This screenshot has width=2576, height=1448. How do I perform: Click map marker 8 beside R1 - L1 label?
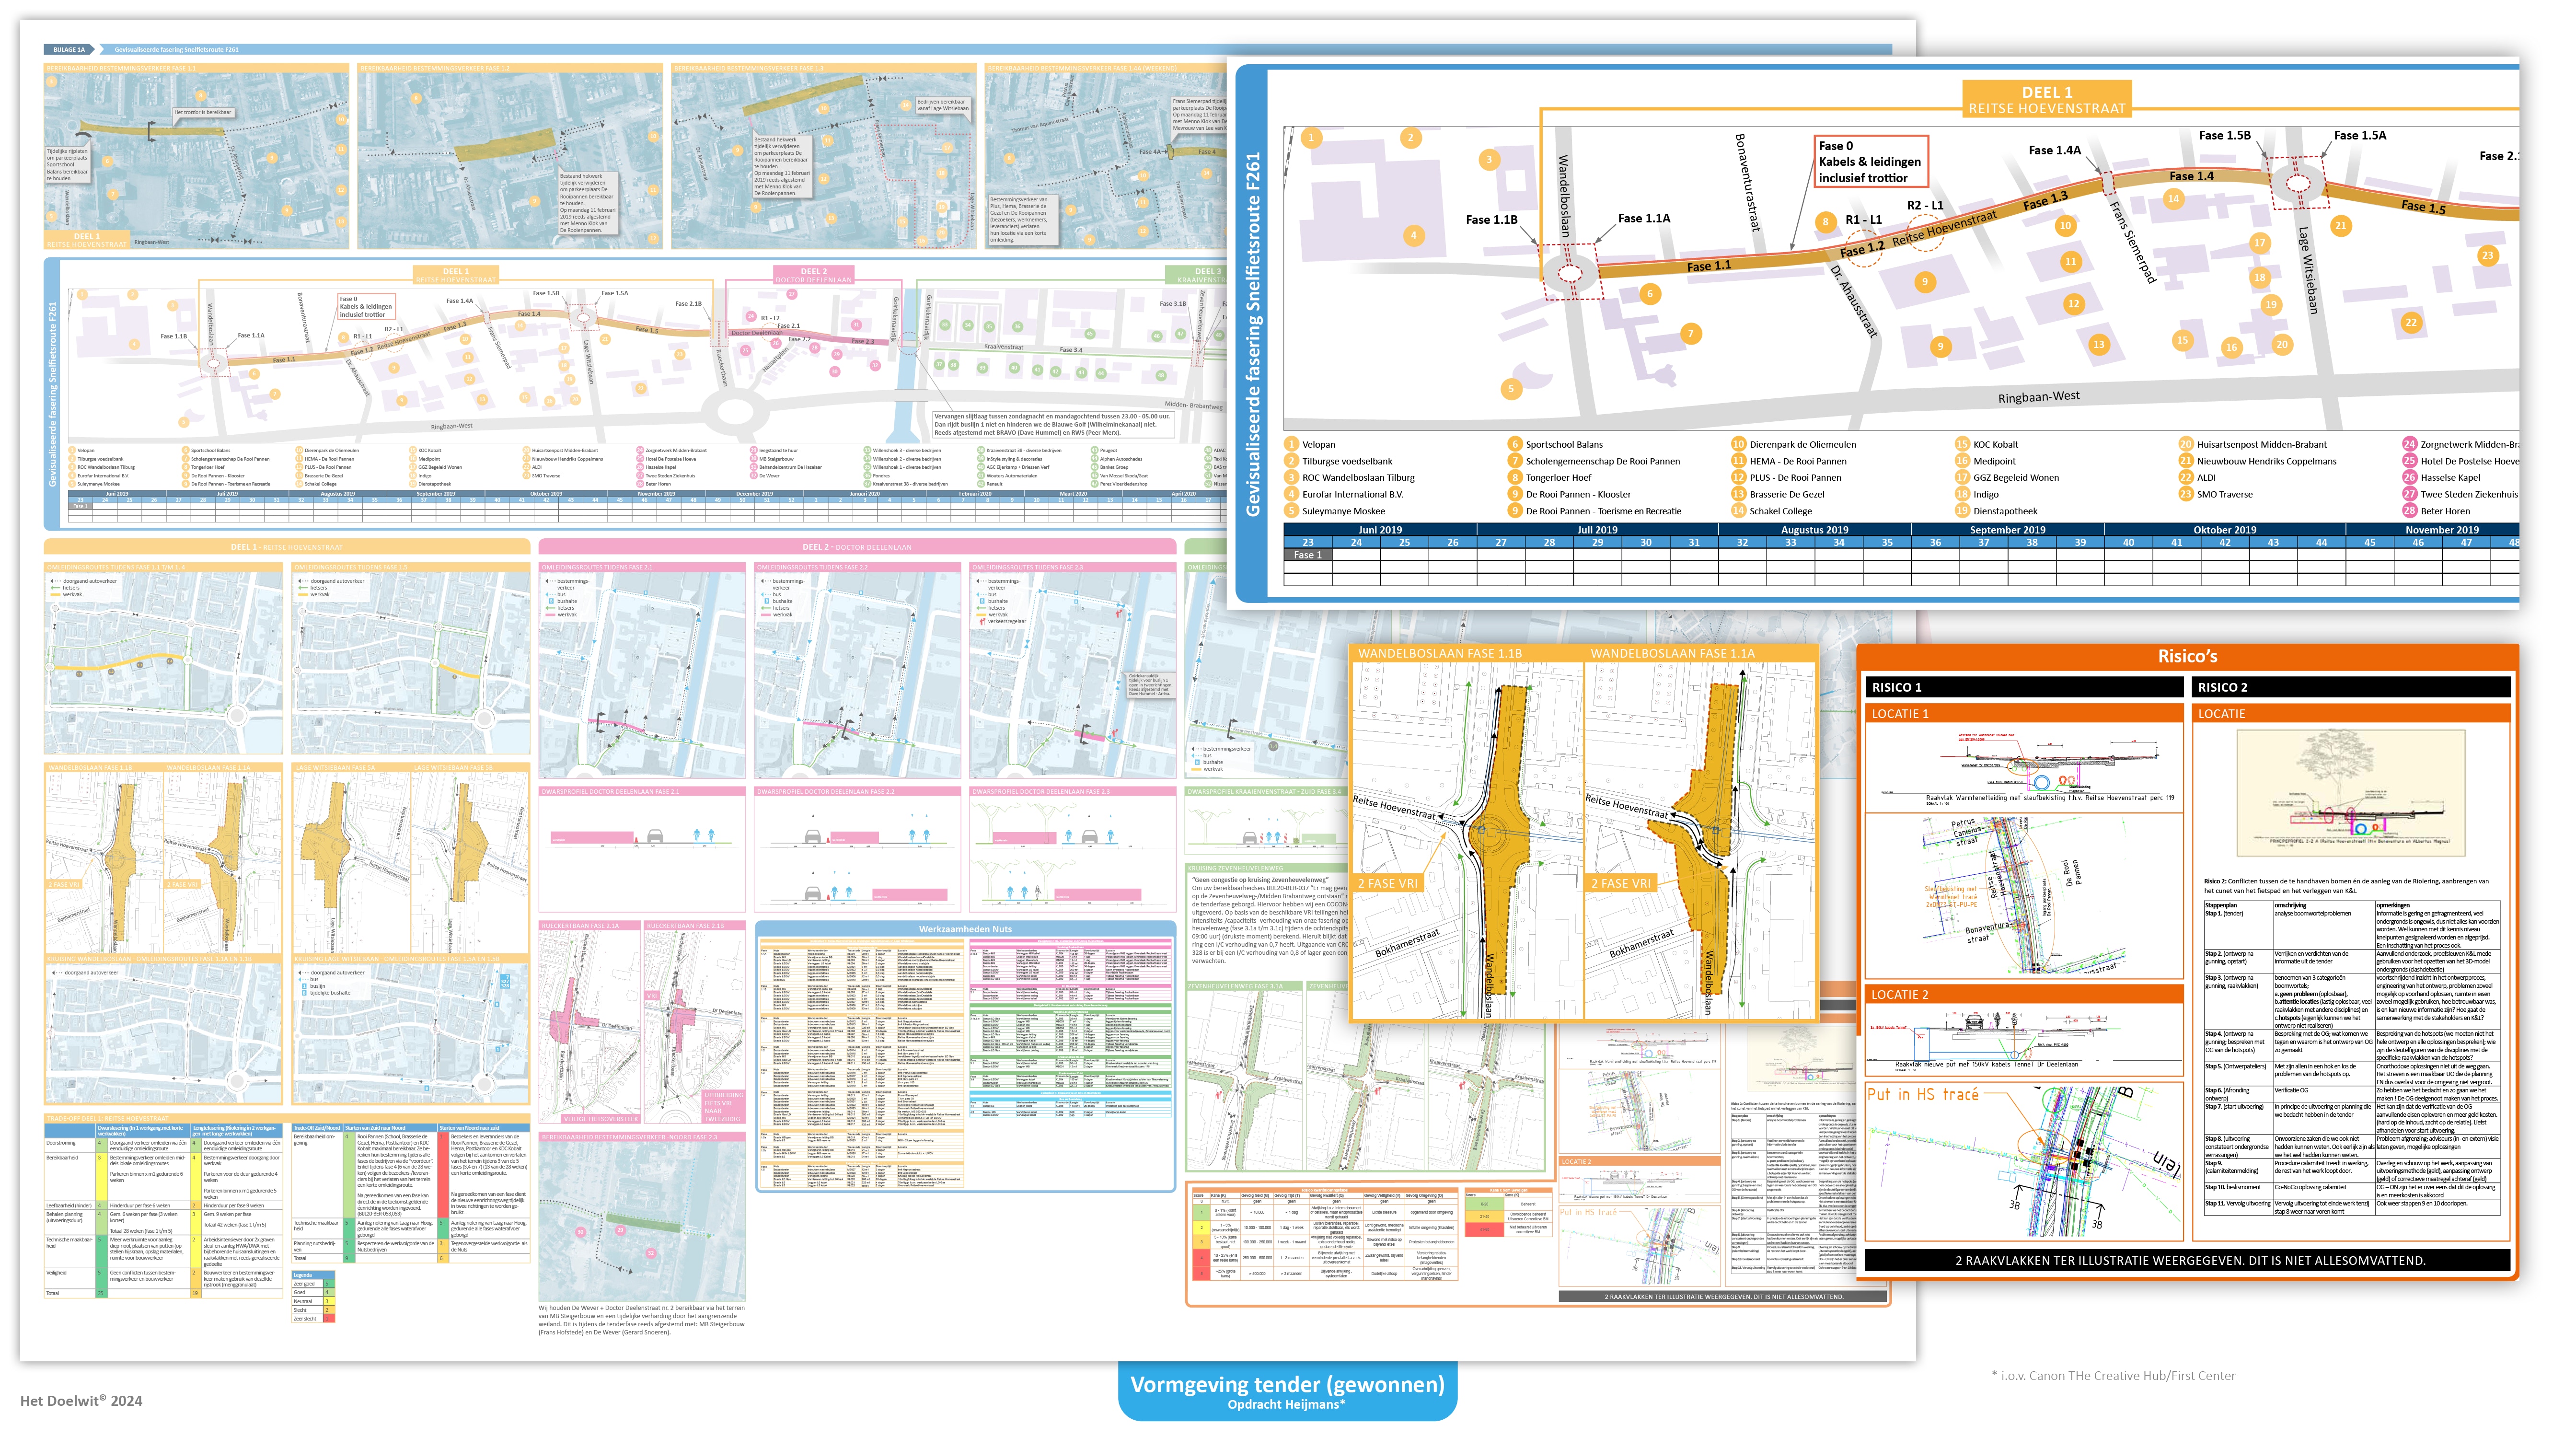coord(1825,222)
